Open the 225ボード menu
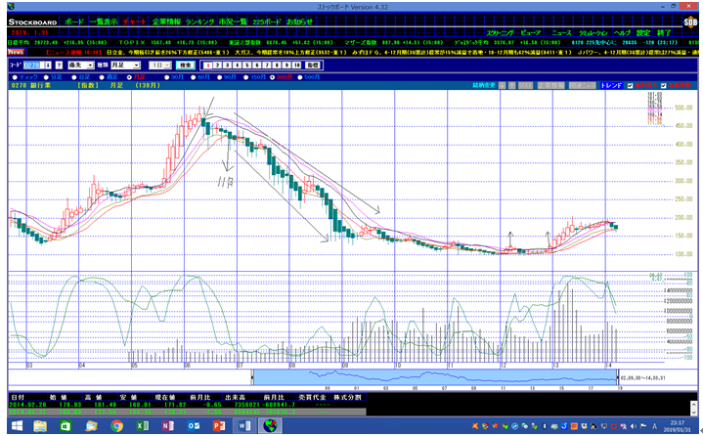This screenshot has height=436, width=703. (x=266, y=22)
